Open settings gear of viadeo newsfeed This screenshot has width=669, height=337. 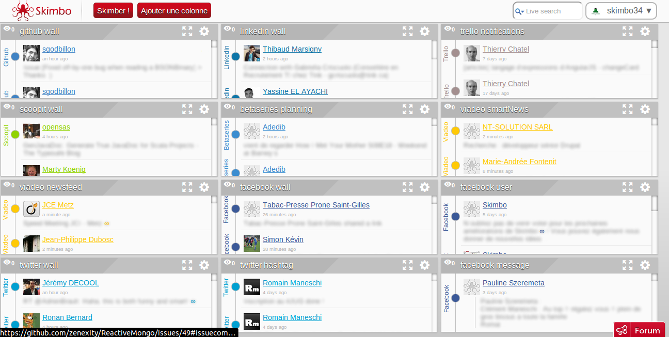pos(204,187)
